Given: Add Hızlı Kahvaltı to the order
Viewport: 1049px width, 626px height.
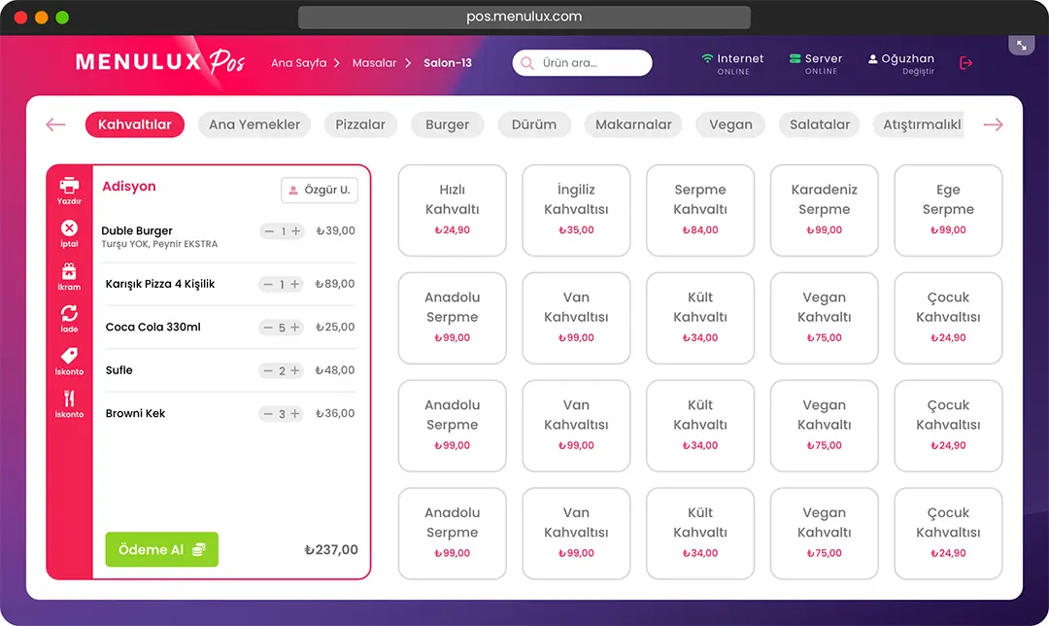Looking at the screenshot, I should click(x=453, y=210).
